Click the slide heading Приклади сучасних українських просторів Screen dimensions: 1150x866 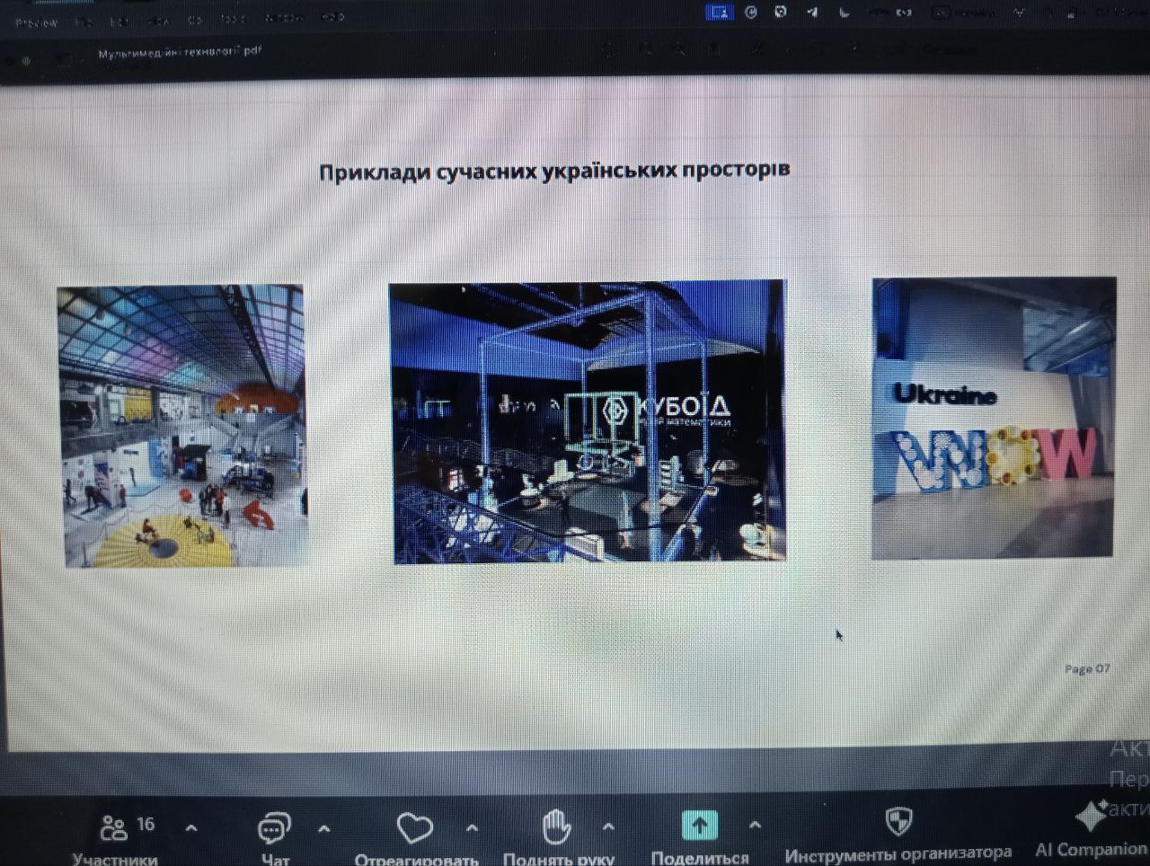pos(554,171)
